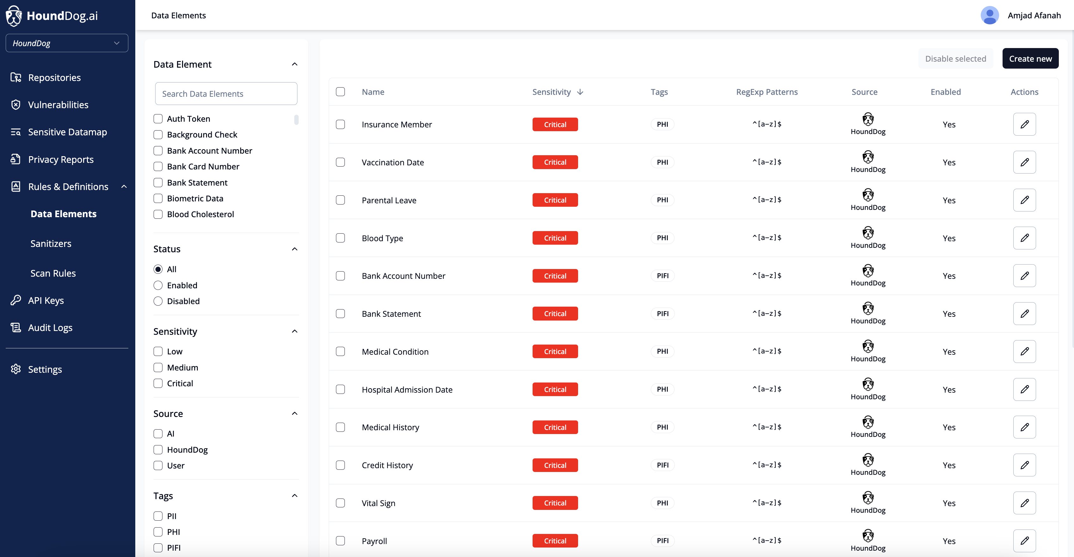Check the PHI tag filter
The height and width of the screenshot is (557, 1074).
(158, 532)
